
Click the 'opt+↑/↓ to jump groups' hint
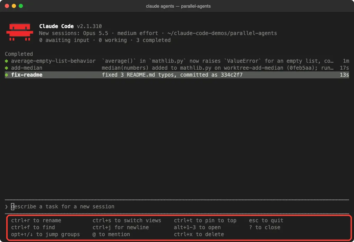[x=45, y=234]
